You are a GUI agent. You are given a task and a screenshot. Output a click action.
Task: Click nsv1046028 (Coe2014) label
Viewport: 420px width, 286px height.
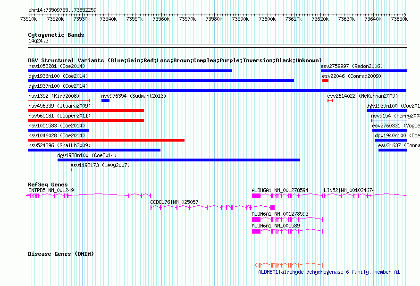[x=57, y=135]
